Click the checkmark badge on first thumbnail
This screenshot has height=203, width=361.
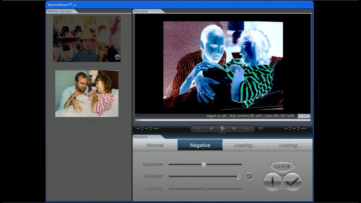pos(117,58)
